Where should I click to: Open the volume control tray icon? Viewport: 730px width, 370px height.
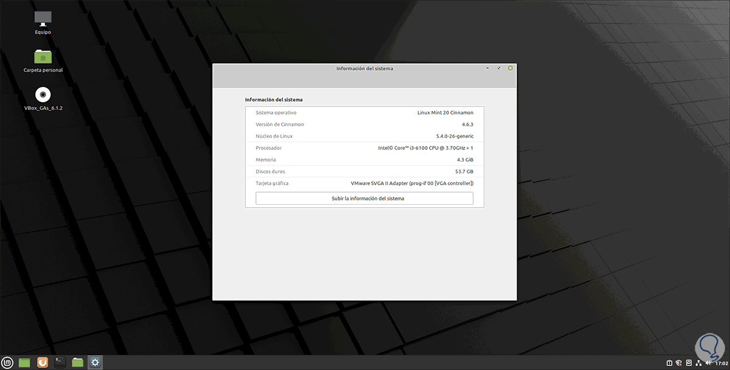708,363
